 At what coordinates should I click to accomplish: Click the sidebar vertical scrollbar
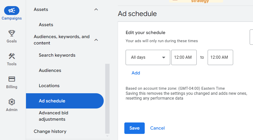coord(107,99)
